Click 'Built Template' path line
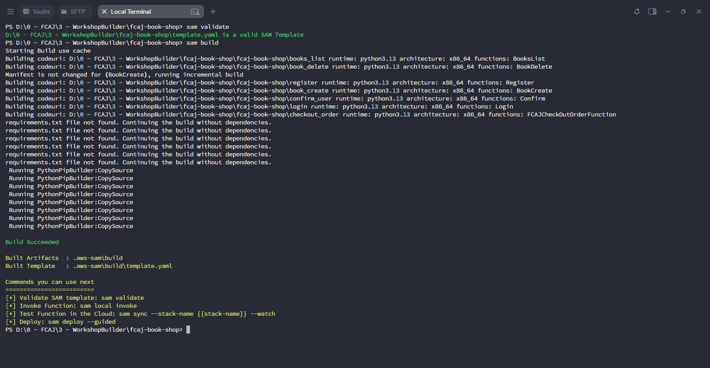 [89, 266]
